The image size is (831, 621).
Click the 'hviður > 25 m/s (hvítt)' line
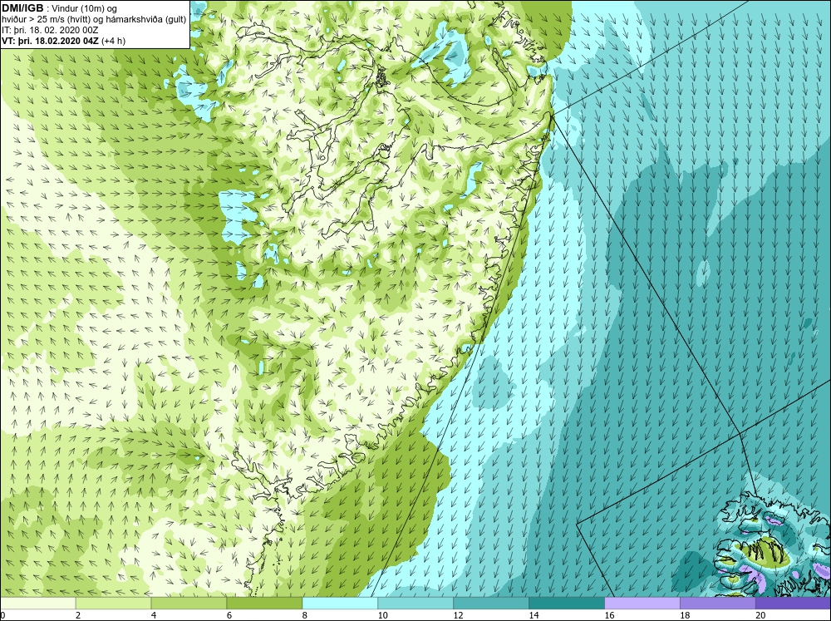coord(95,20)
